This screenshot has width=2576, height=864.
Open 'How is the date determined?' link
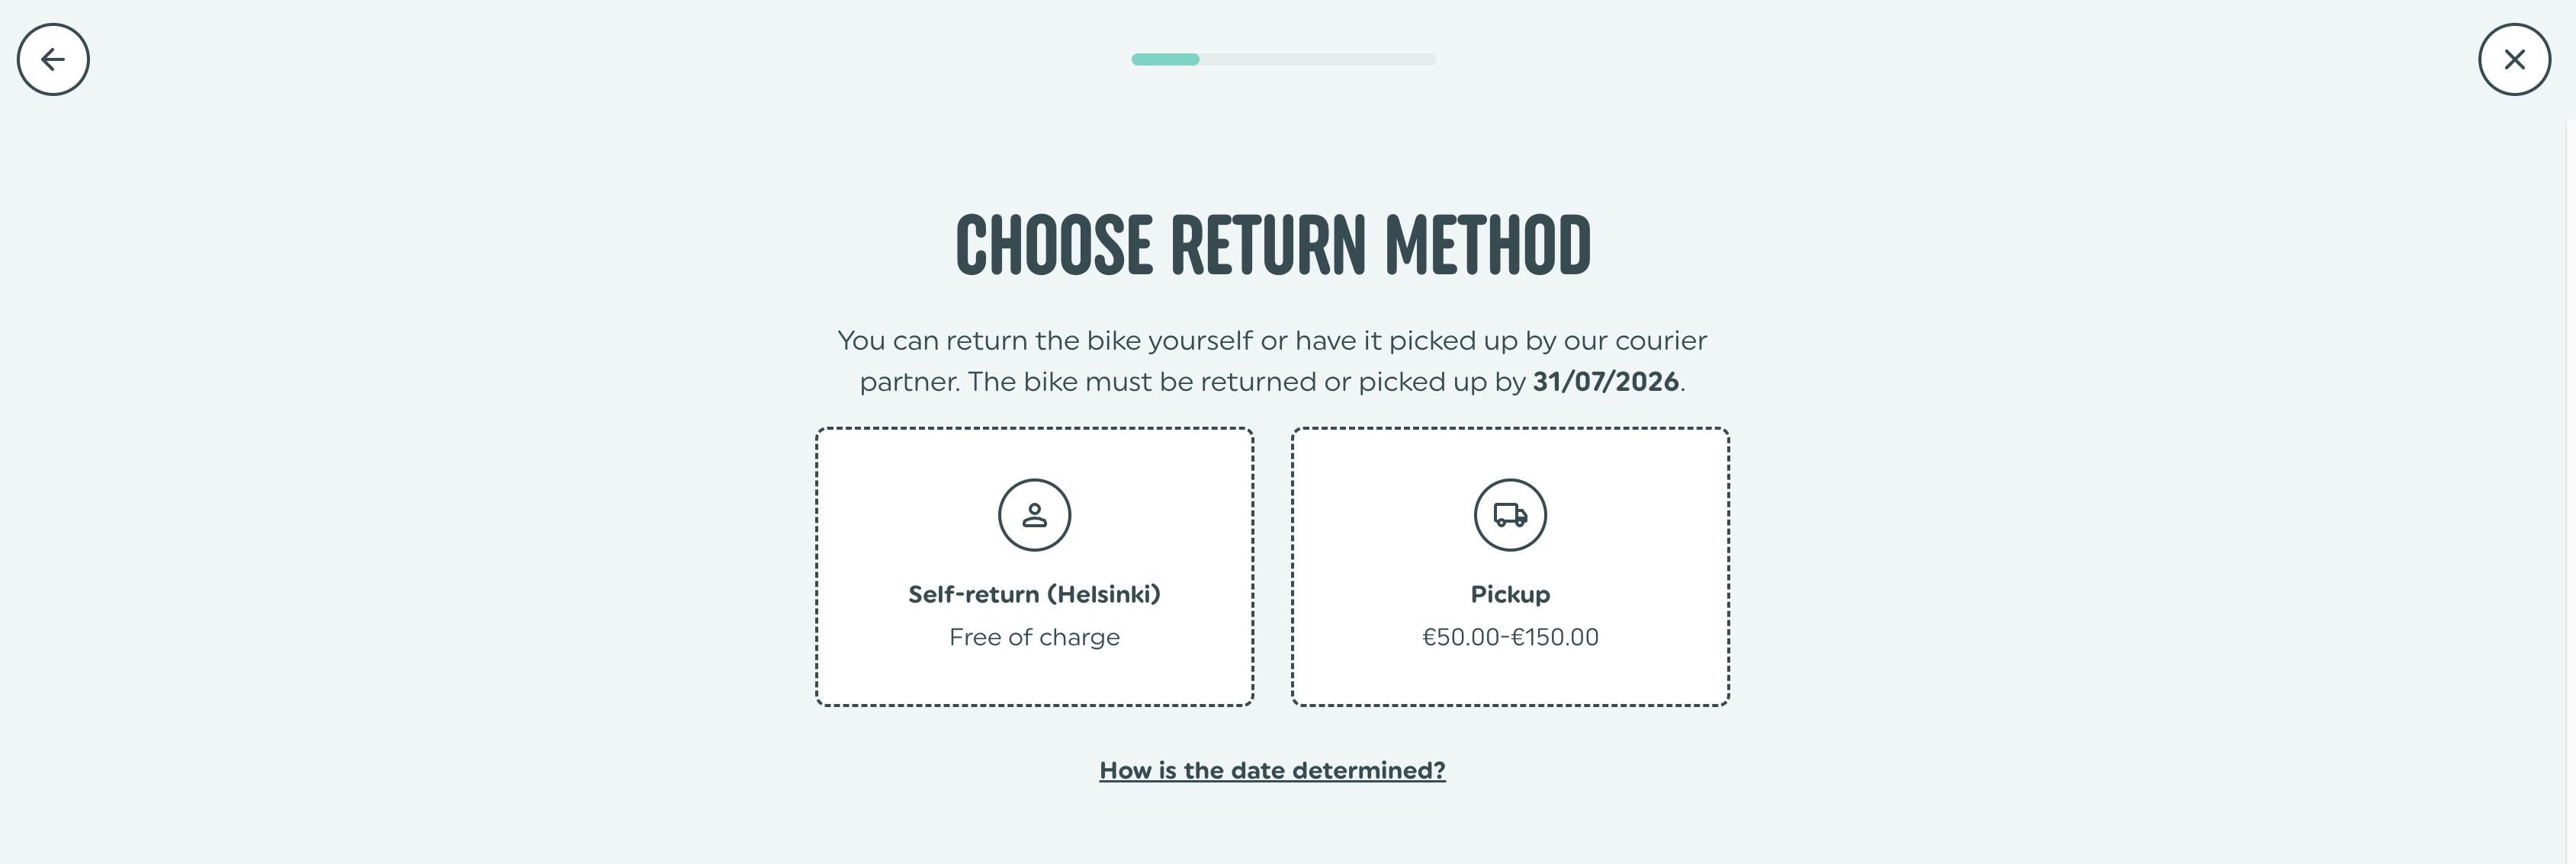(1272, 770)
